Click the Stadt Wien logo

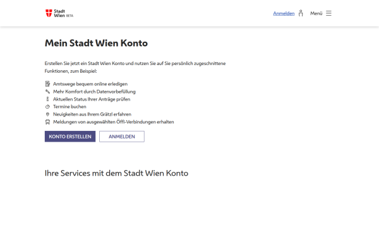tap(59, 13)
